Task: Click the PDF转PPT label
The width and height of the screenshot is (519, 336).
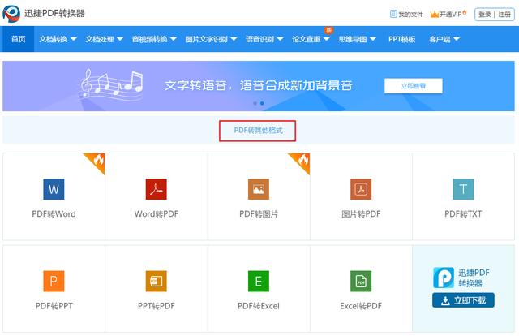Action: tap(54, 306)
